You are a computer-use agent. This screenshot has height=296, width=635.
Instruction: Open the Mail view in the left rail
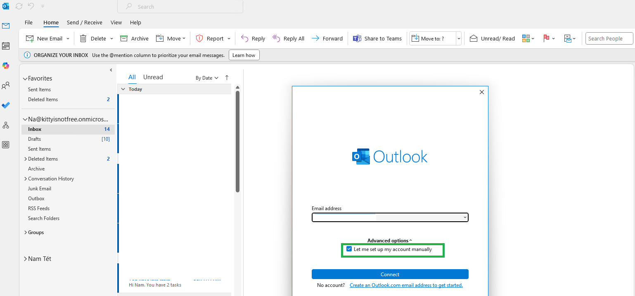pyautogui.click(x=6, y=26)
